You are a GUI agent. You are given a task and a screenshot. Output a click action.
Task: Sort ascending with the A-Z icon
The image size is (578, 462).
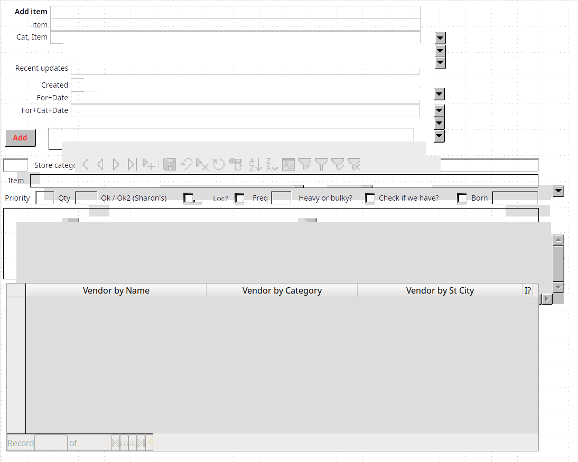pyautogui.click(x=255, y=164)
